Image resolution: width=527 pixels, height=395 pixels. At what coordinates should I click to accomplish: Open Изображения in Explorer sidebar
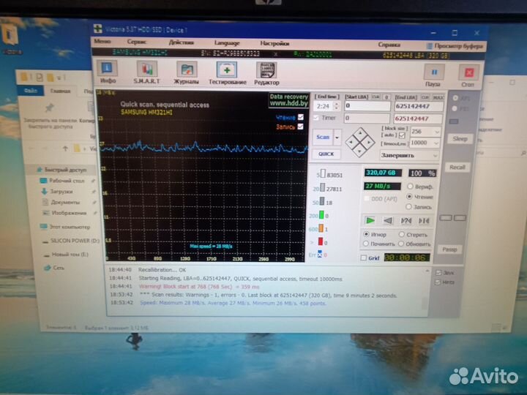[x=64, y=213]
